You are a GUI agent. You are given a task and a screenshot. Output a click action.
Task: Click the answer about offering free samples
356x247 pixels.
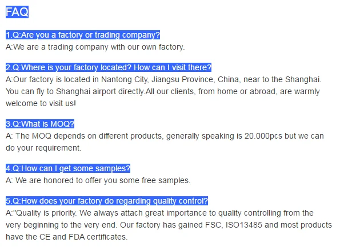[98, 180]
